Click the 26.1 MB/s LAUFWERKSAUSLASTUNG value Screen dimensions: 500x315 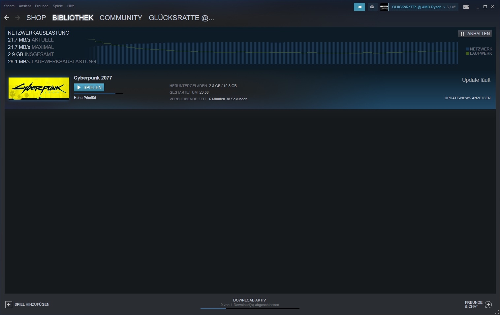pyautogui.click(x=52, y=62)
